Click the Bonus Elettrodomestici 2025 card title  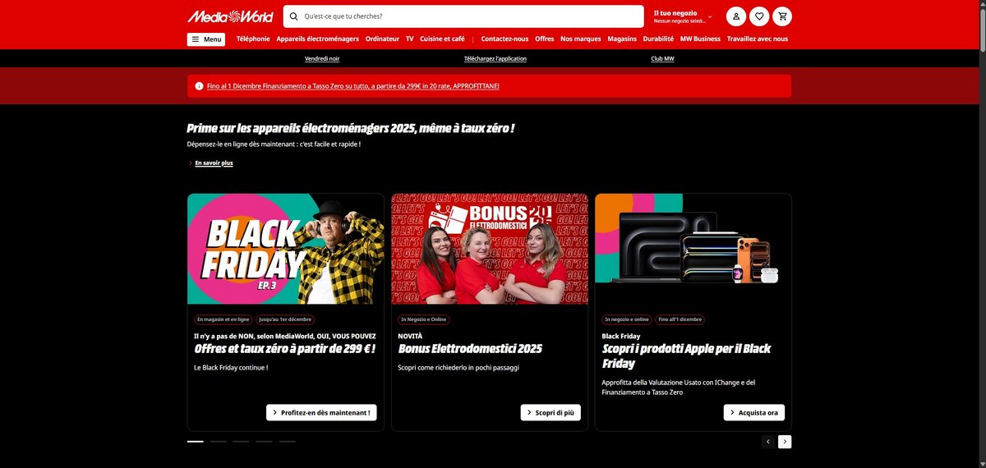point(470,349)
